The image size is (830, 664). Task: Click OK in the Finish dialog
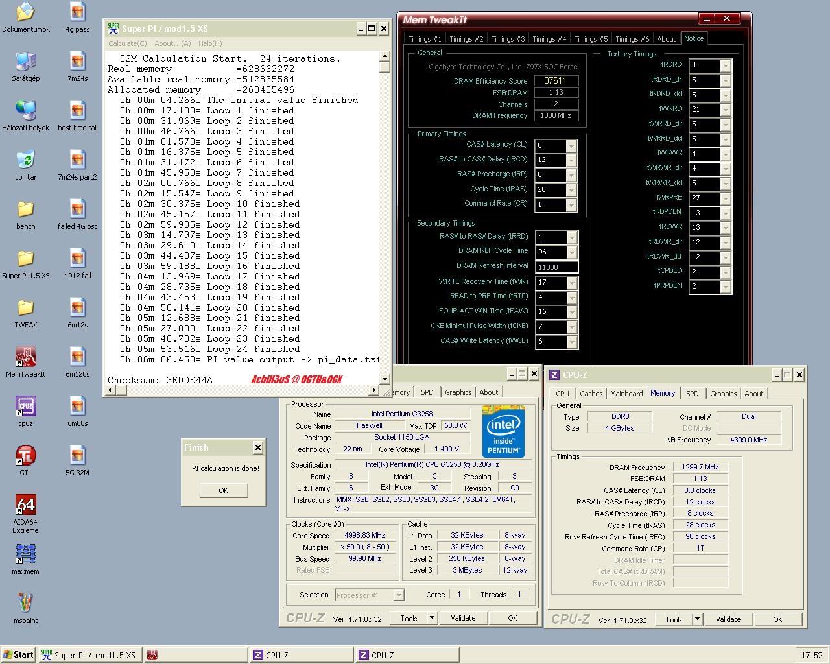click(223, 490)
